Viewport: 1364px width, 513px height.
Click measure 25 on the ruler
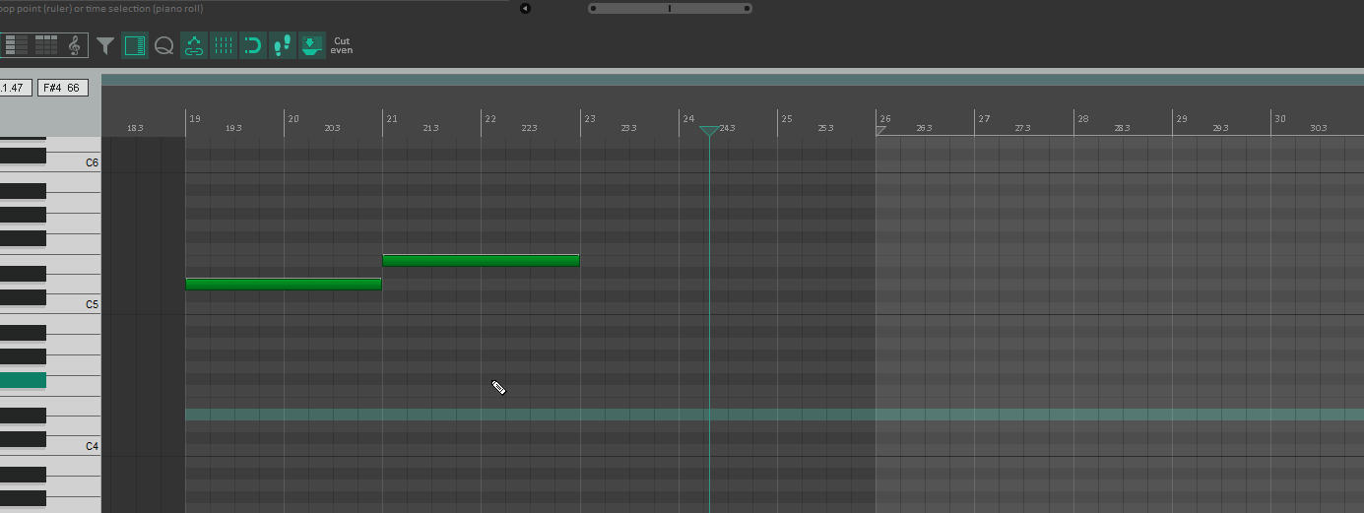787,118
